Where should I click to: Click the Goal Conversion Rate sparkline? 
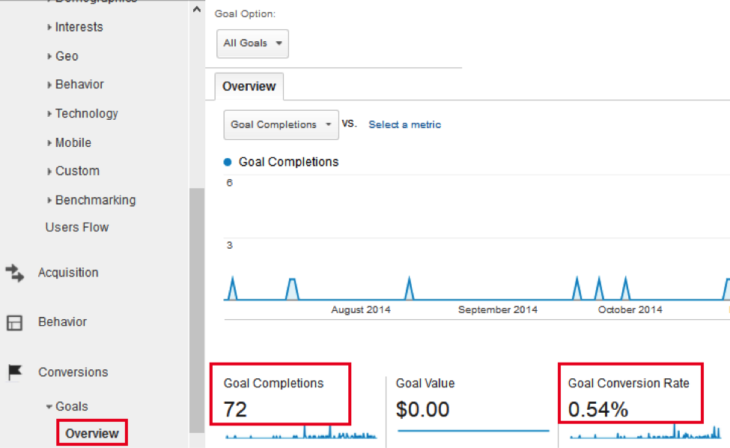click(x=645, y=432)
